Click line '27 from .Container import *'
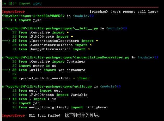164x121 pixels. [41, 32]
